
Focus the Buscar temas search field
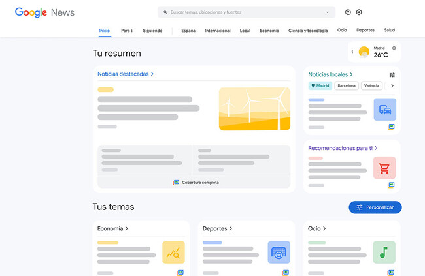click(x=246, y=12)
